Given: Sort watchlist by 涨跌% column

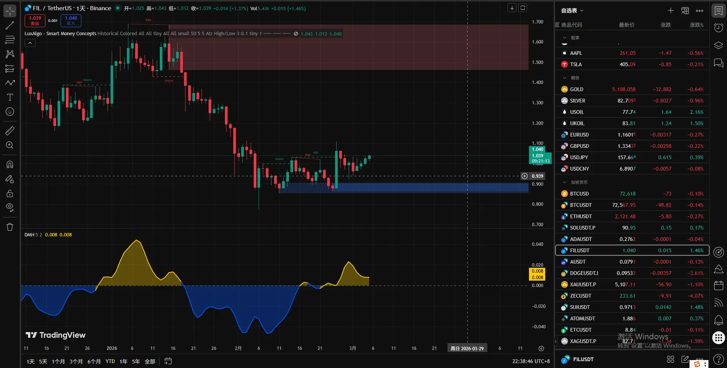Looking at the screenshot, I should (696, 25).
